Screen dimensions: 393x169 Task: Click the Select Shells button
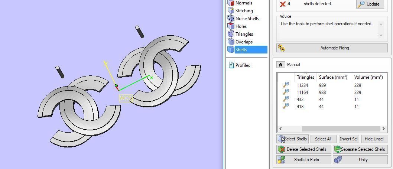292,139
